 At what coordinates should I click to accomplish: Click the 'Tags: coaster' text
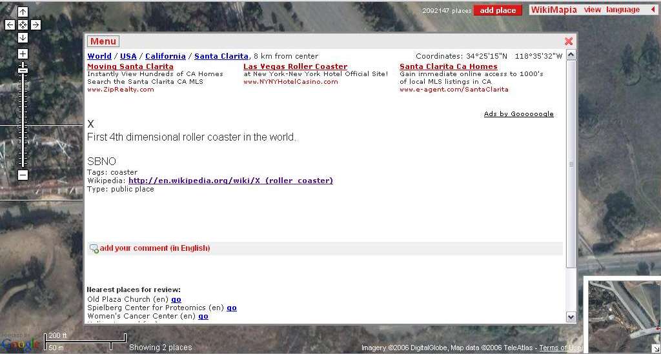(x=112, y=172)
